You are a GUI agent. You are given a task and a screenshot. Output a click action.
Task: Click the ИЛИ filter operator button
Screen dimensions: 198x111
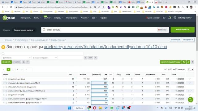pyautogui.click(x=91, y=58)
